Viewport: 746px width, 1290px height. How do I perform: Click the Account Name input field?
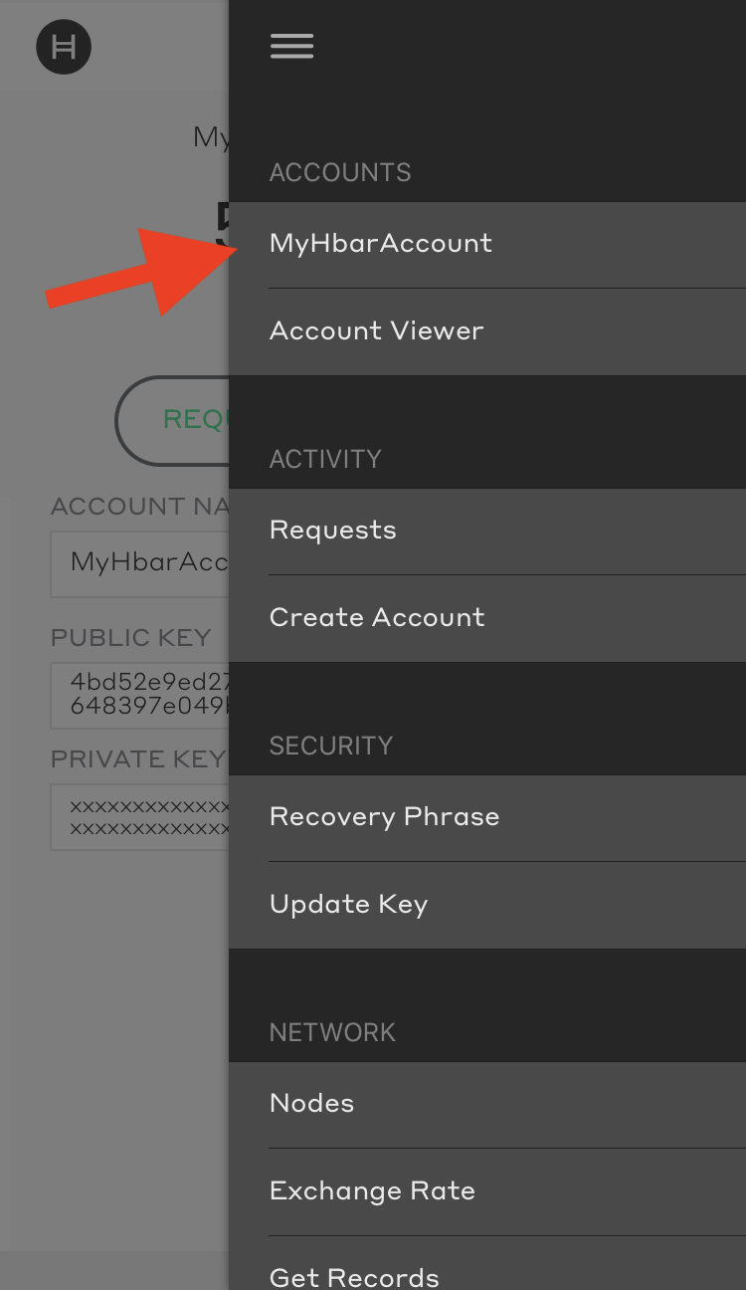[x=139, y=563]
